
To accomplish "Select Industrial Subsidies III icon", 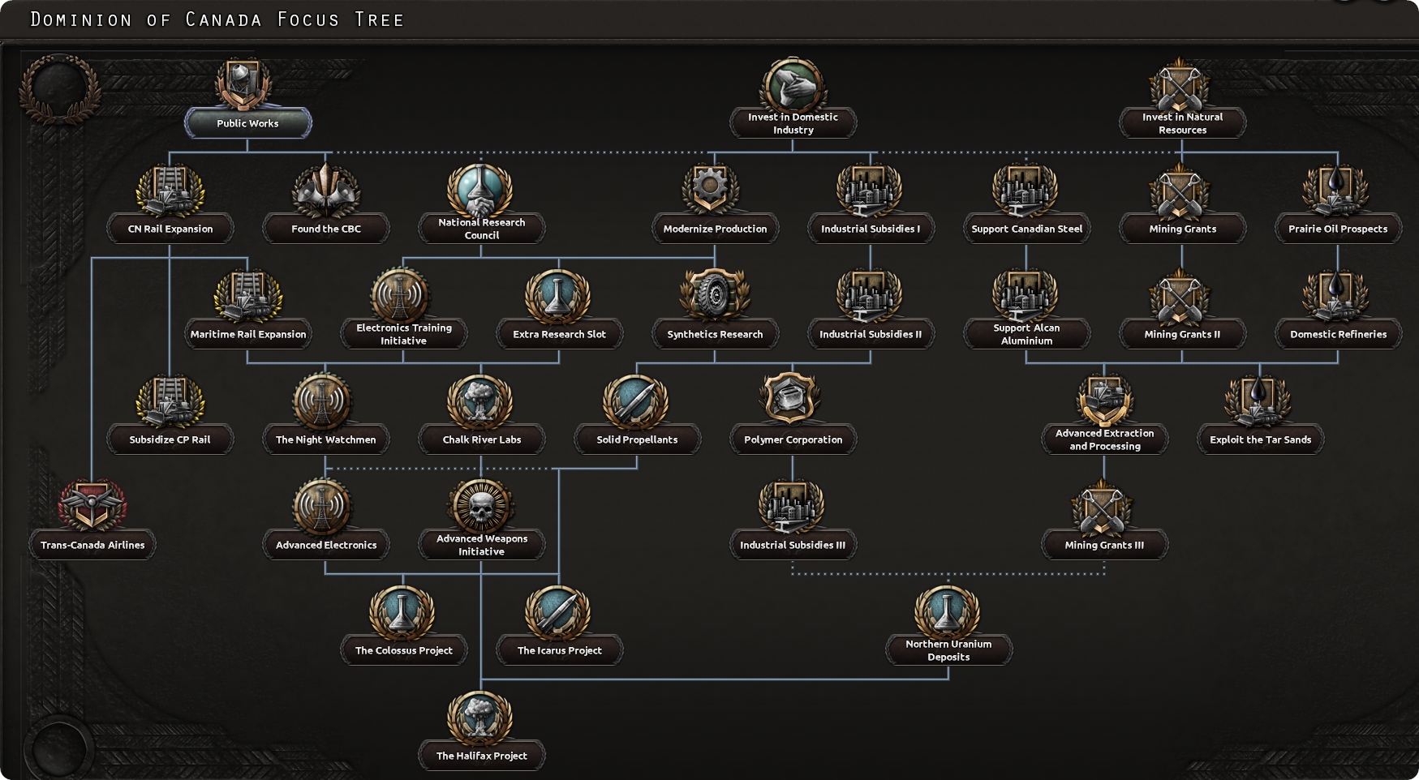I will (792, 508).
